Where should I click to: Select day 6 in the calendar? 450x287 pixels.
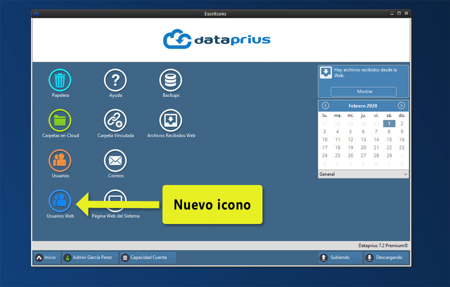pos(363,131)
